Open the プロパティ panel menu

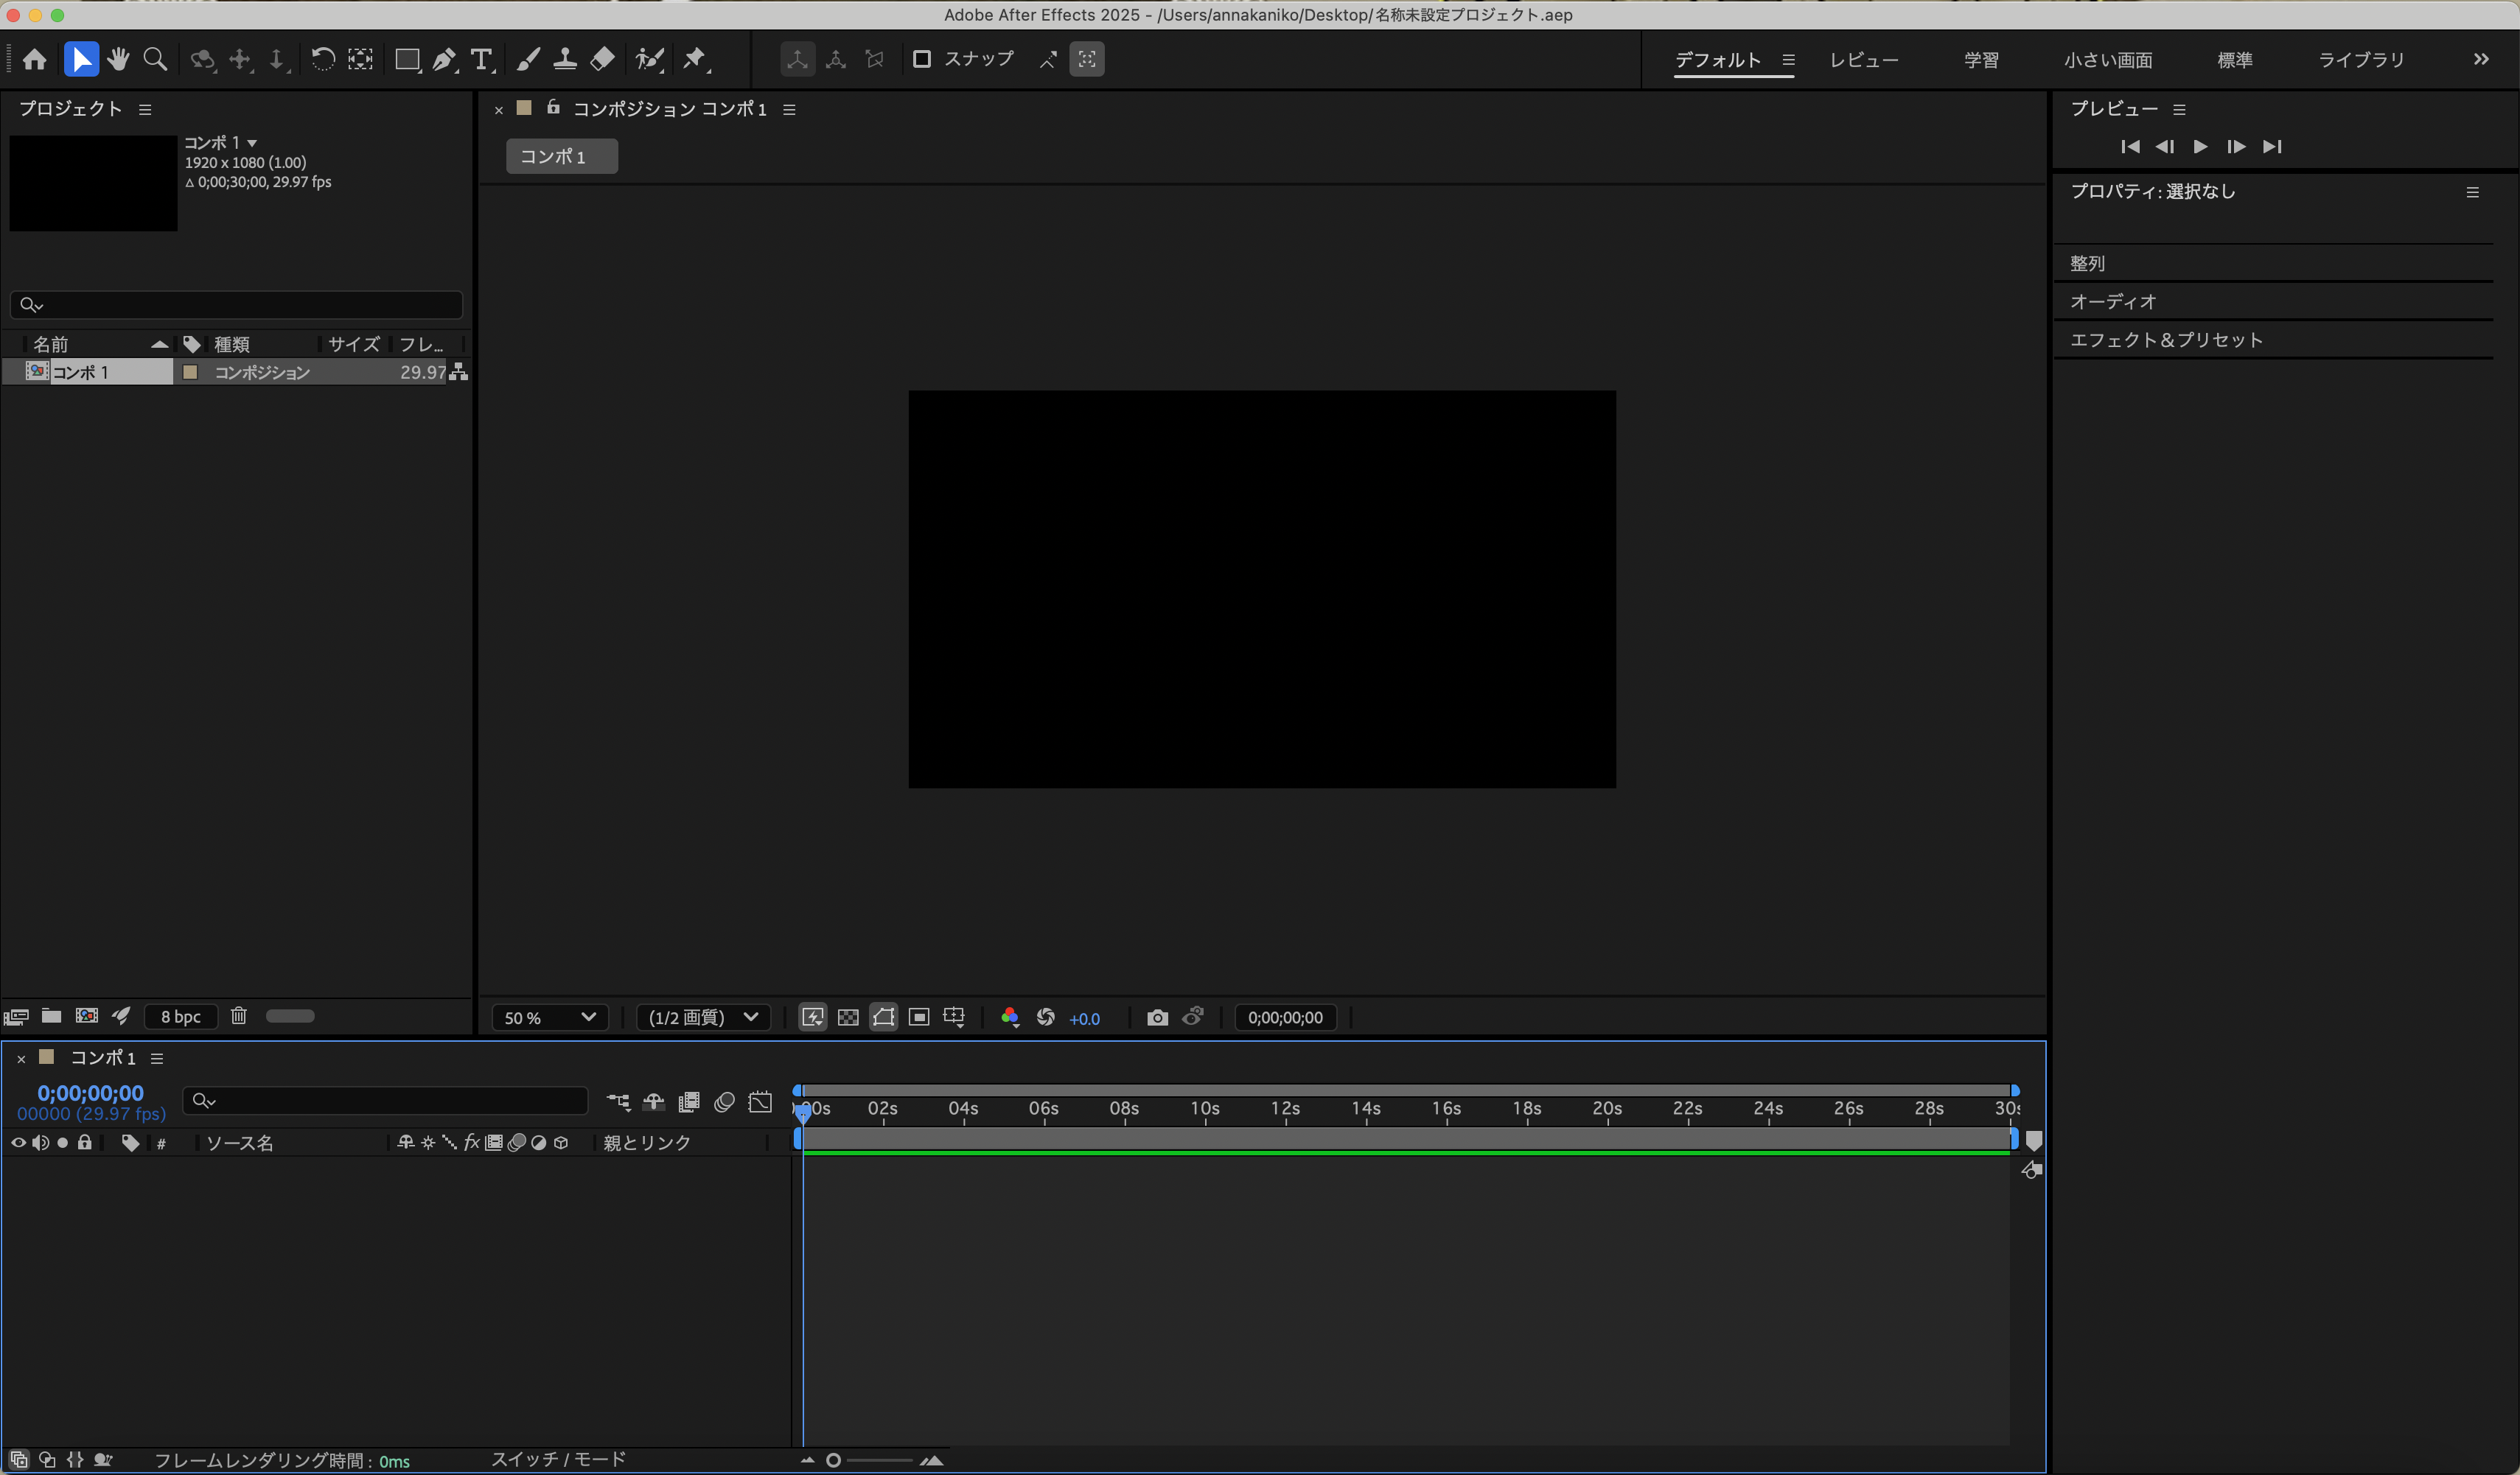[x=2472, y=192]
